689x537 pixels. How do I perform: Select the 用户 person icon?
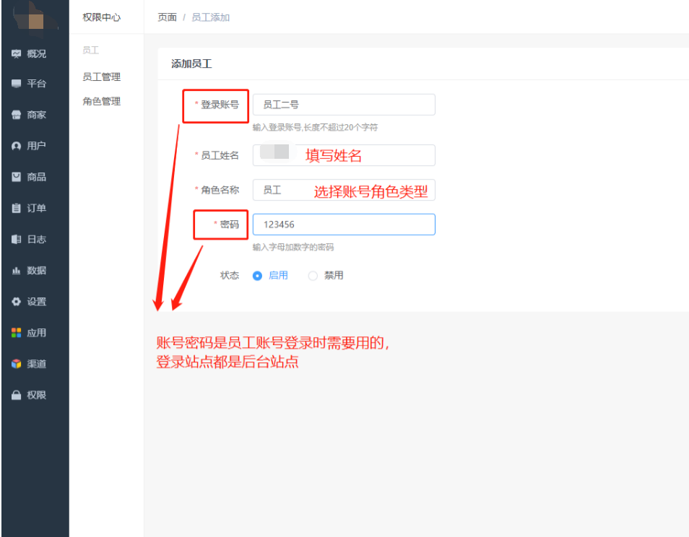point(17,146)
